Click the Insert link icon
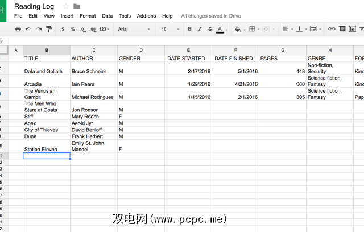364x232 pixels. click(332, 29)
